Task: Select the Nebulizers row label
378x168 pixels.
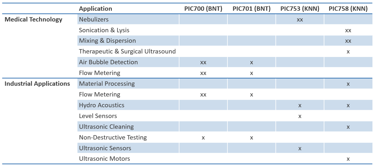Action: point(94,19)
